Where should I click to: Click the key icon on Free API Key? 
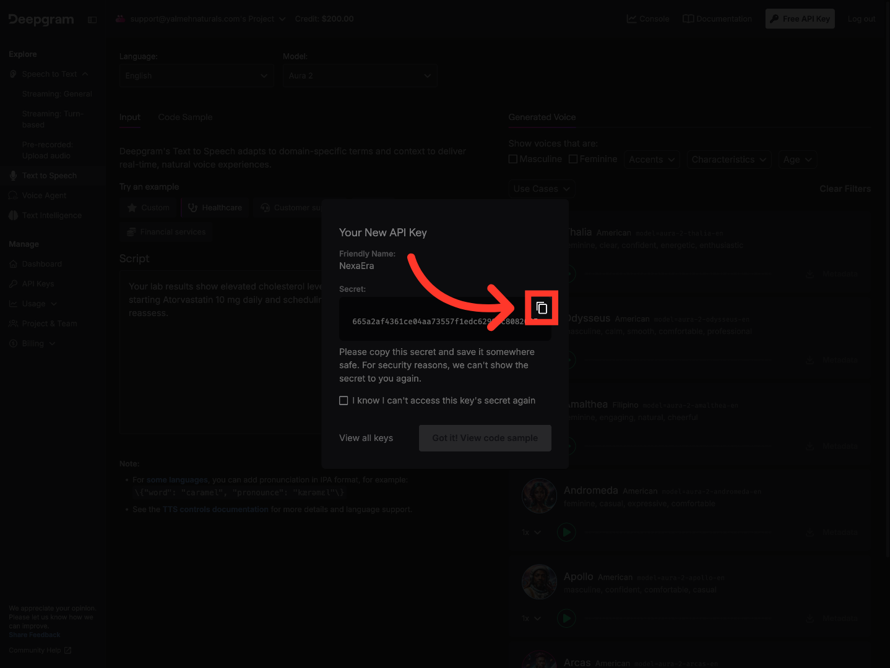click(x=774, y=19)
